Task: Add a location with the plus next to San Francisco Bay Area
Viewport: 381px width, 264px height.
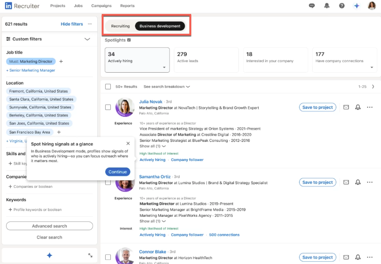Action: click(x=59, y=132)
